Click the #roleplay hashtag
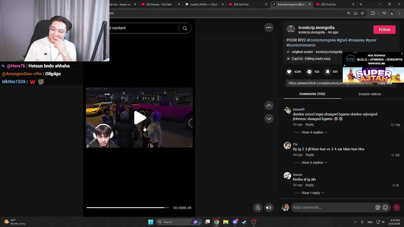The image size is (404, 227). click(x=356, y=40)
